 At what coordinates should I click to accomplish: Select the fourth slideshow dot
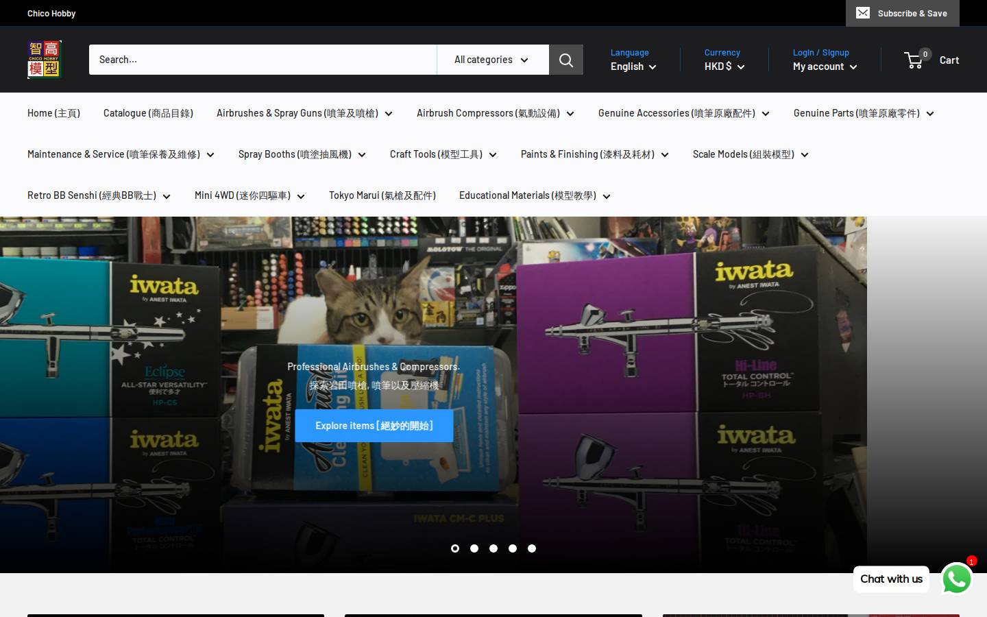point(513,548)
